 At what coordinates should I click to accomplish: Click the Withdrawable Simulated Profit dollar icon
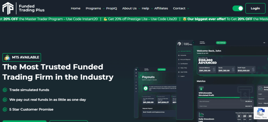tap(201, 89)
